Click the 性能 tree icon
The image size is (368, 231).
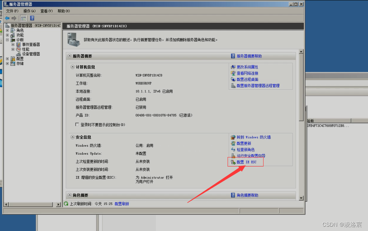coord(19,49)
